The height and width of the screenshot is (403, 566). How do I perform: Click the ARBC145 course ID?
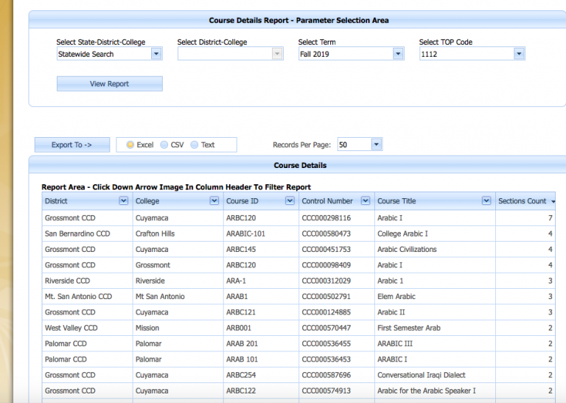pos(241,249)
